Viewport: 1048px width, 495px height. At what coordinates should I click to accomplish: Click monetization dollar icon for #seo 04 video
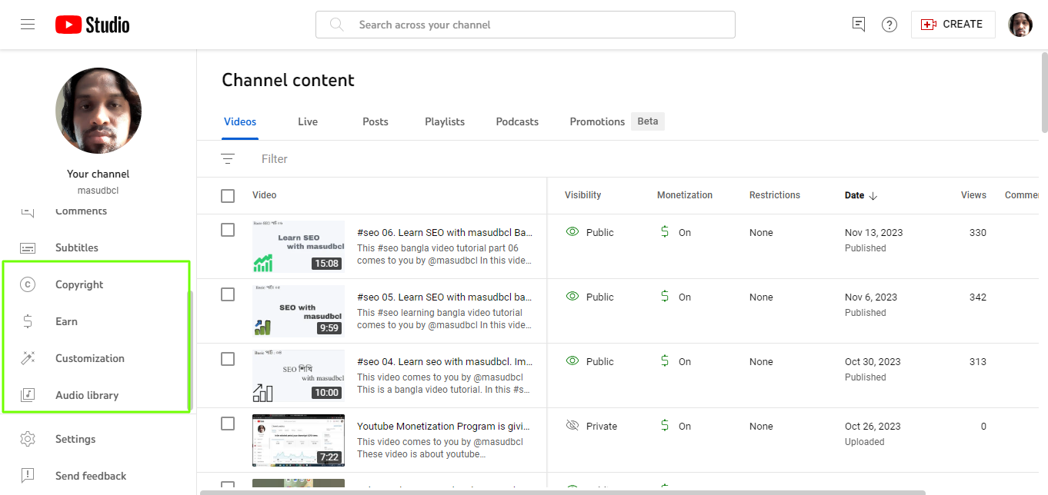[x=665, y=360]
